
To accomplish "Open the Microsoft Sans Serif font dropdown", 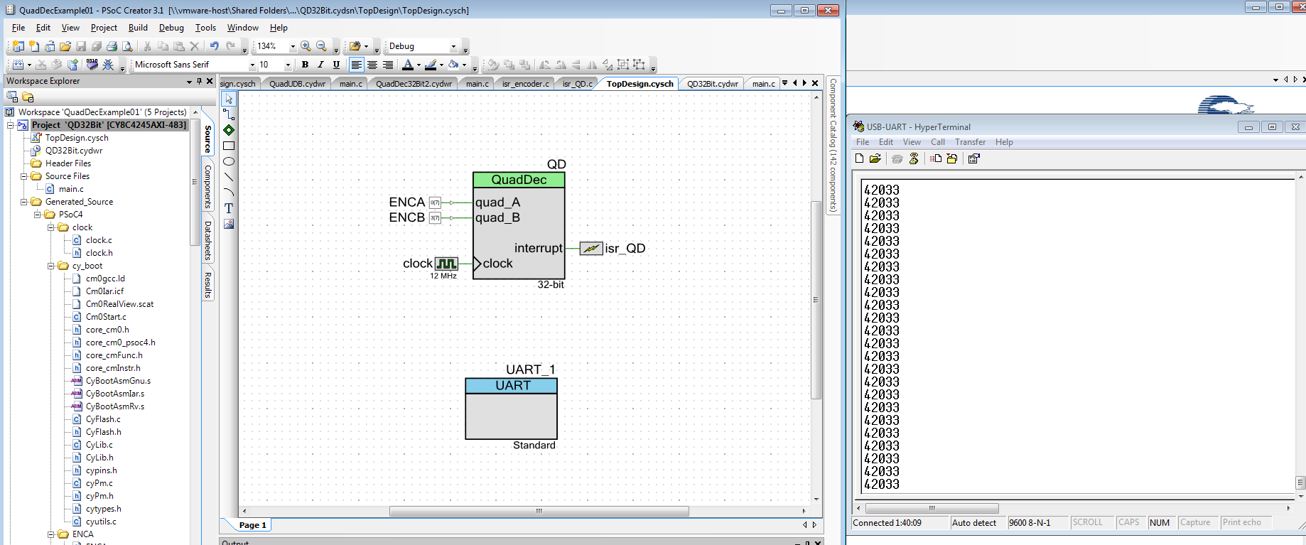I will 252,65.
